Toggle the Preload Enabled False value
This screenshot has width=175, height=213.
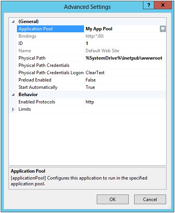pos(125,80)
